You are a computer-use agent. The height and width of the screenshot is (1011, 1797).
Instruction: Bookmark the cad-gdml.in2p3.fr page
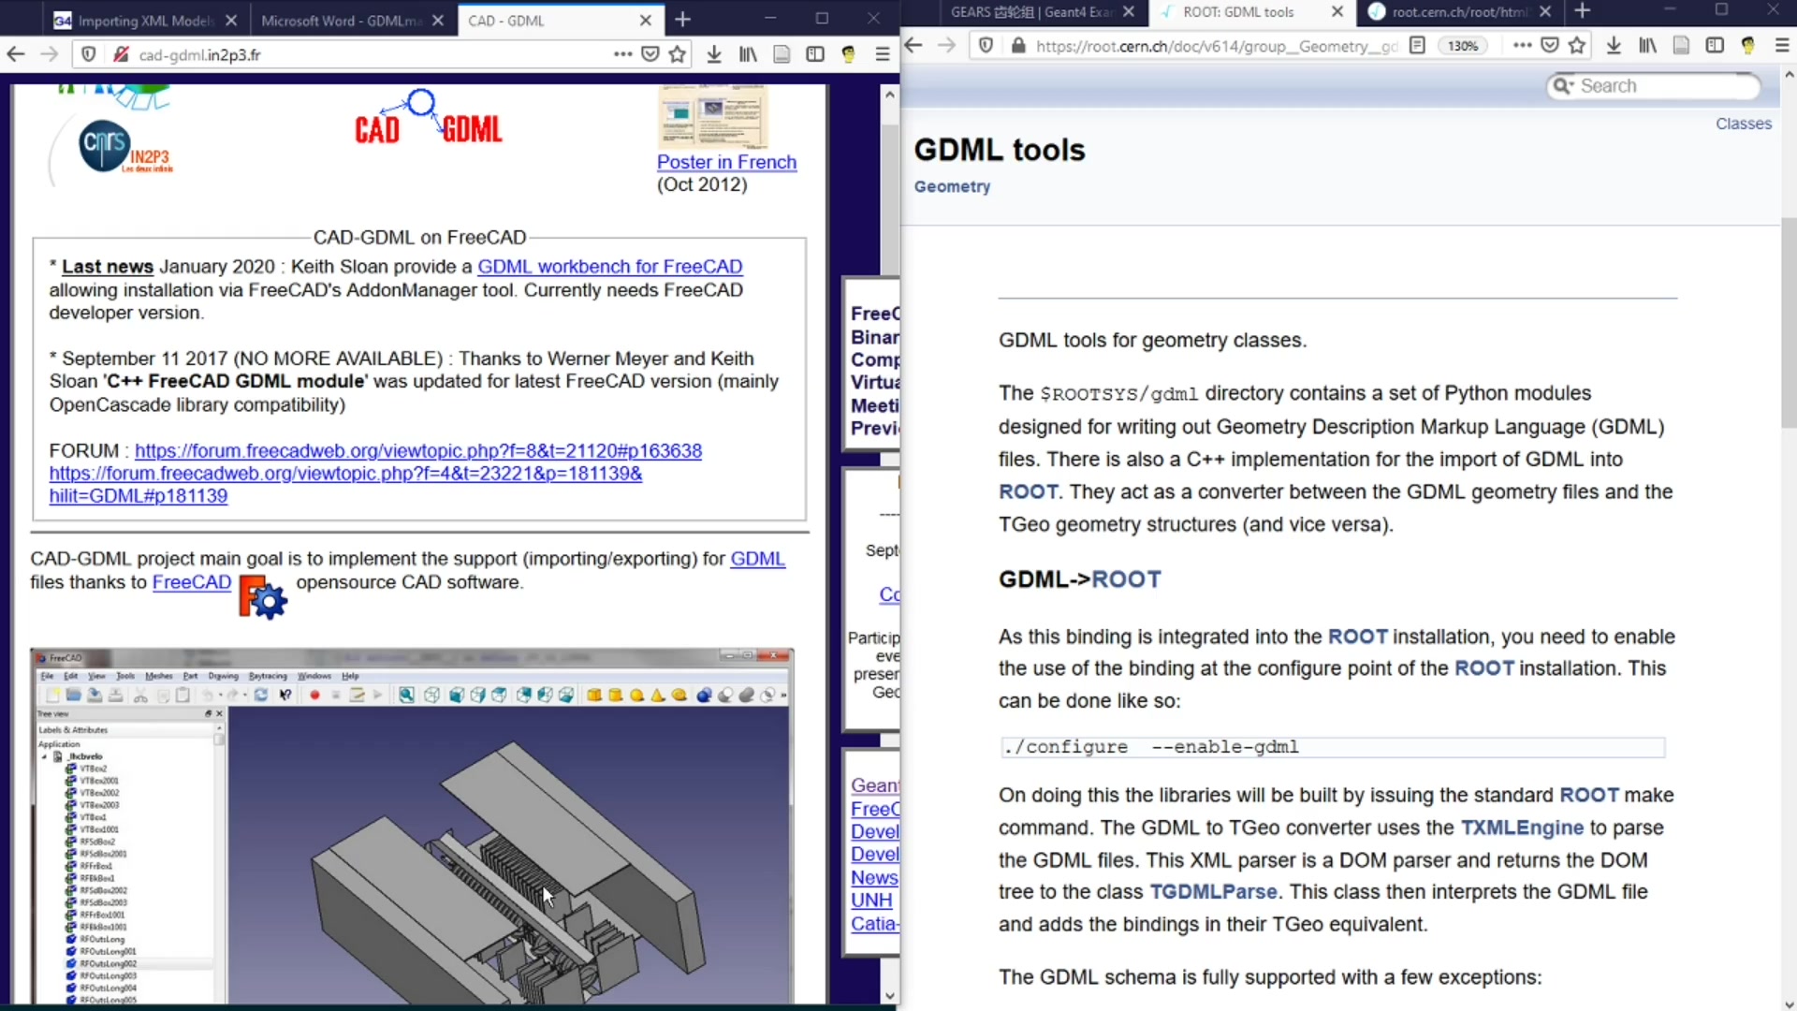tap(678, 54)
